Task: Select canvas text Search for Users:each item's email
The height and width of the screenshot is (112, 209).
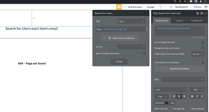Action: tap(32, 29)
